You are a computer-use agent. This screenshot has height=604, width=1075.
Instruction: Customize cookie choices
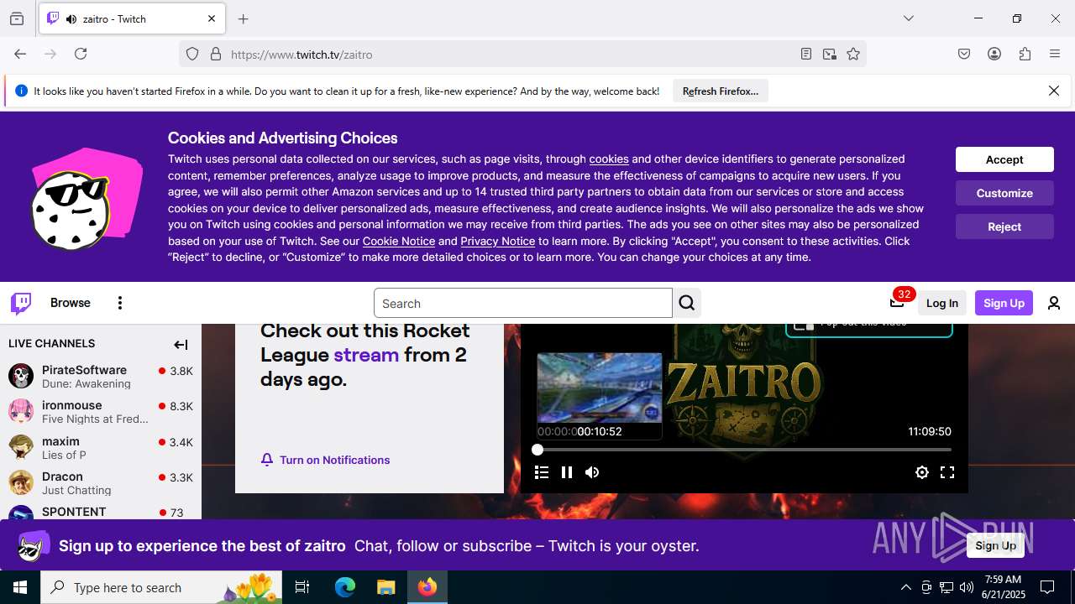(x=1004, y=193)
